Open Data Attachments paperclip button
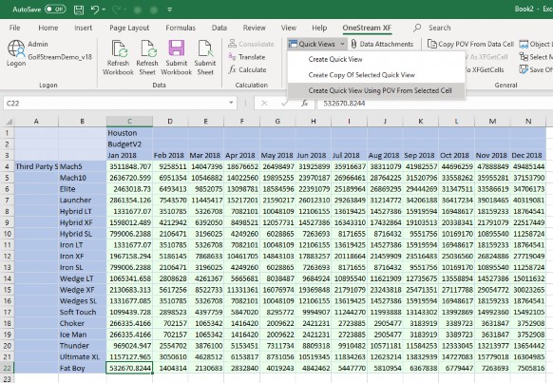 click(x=382, y=44)
